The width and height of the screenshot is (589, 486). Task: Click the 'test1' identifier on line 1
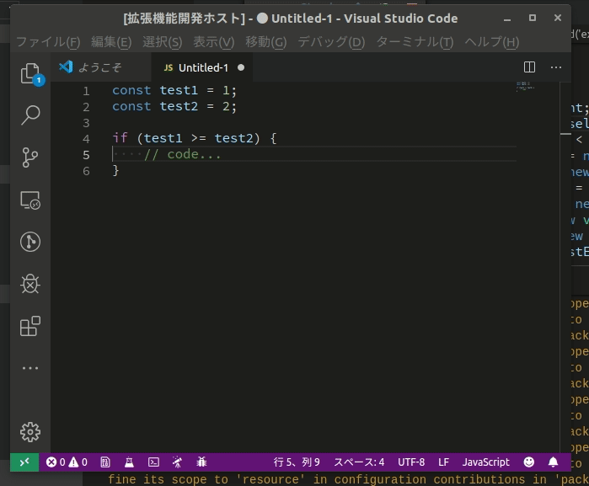tap(179, 90)
